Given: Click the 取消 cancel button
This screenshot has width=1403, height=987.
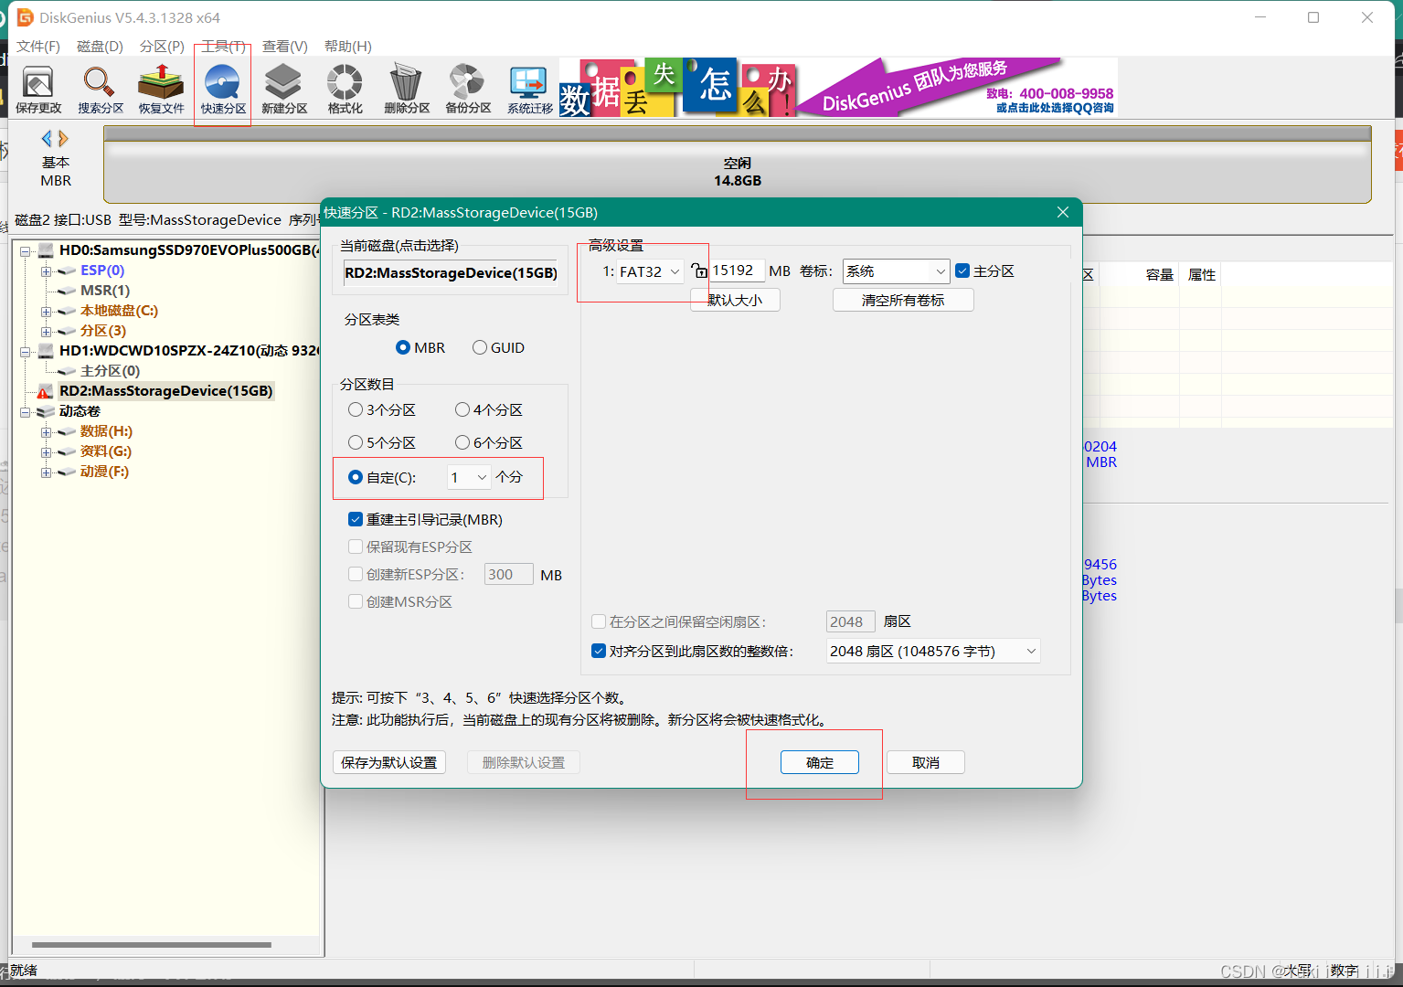Looking at the screenshot, I should click(926, 762).
